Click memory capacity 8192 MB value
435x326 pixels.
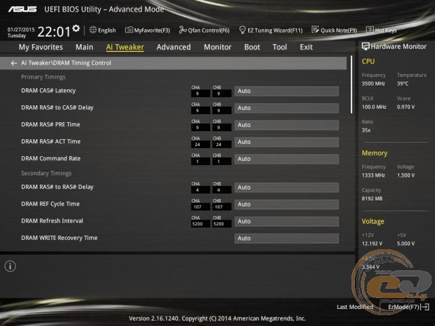pyautogui.click(x=372, y=198)
